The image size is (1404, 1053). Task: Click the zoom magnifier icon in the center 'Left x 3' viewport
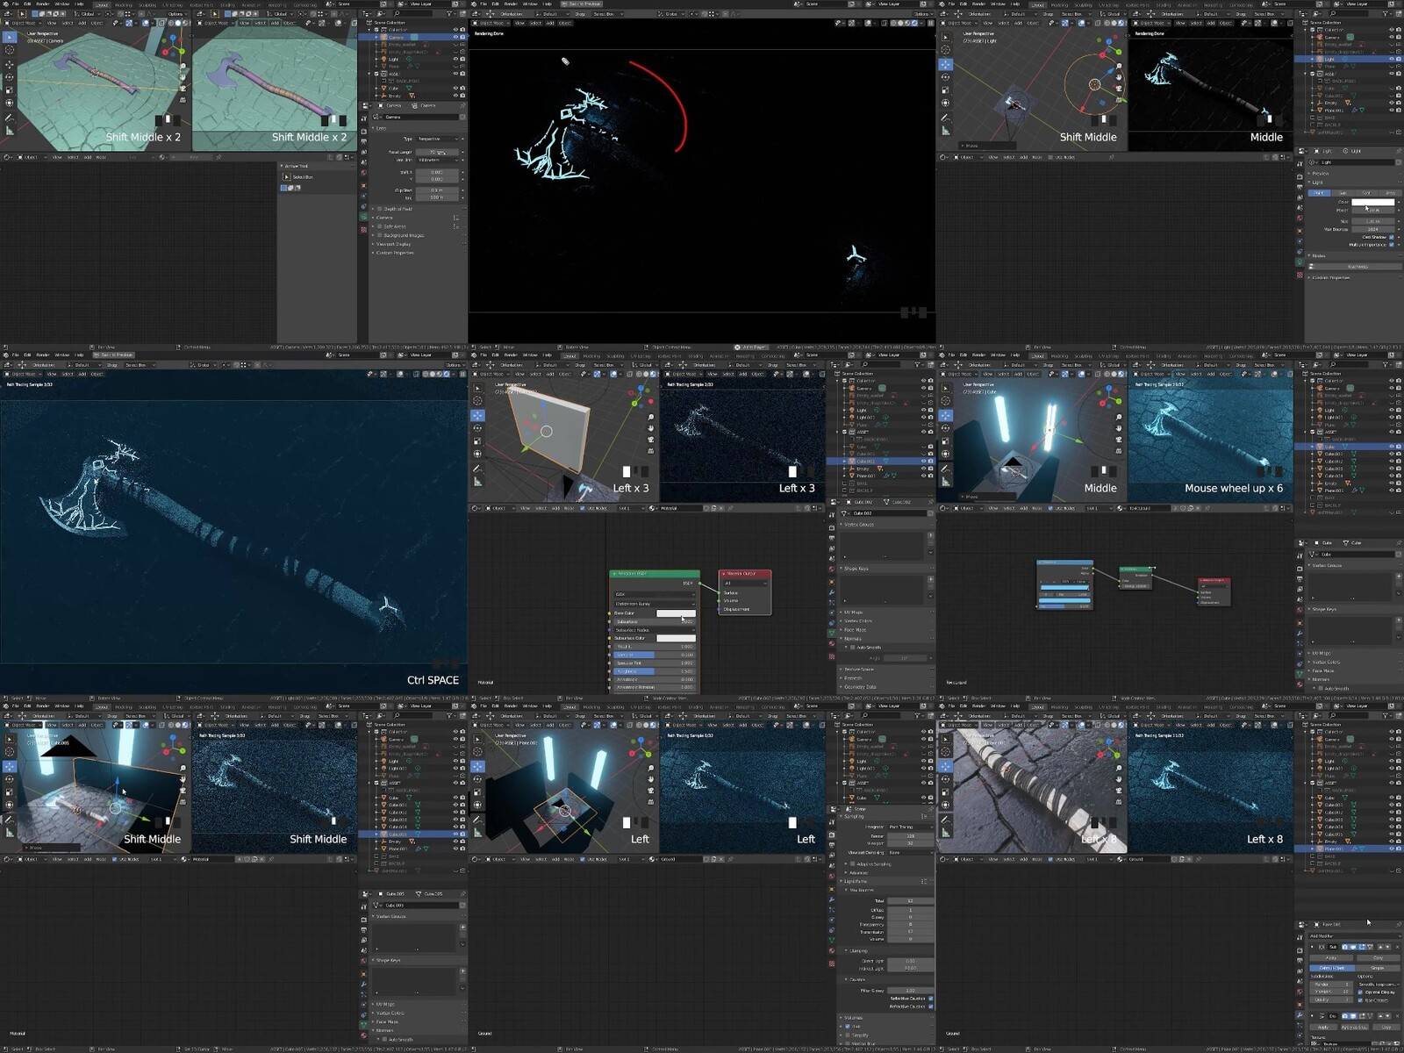point(651,415)
